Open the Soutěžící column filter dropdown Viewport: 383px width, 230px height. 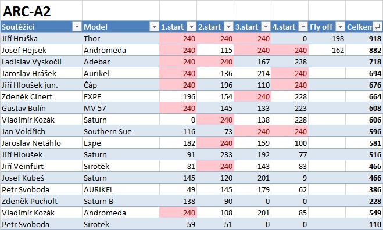click(x=77, y=27)
